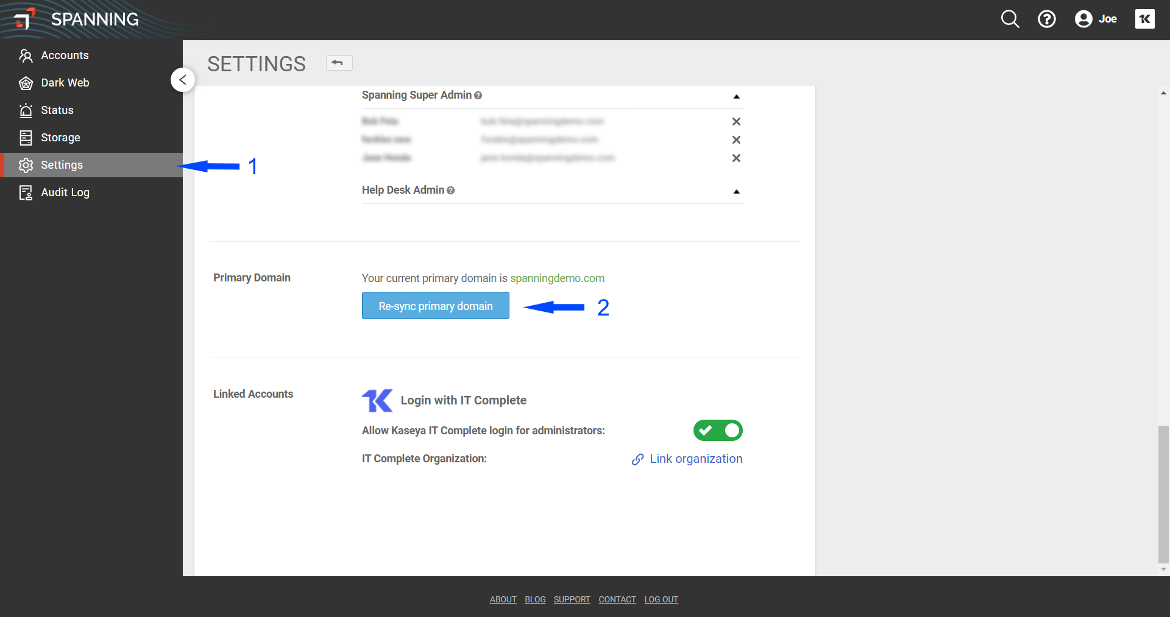Image resolution: width=1170 pixels, height=617 pixels.
Task: Open the Kaseya K app launcher icon
Action: [x=1144, y=19]
